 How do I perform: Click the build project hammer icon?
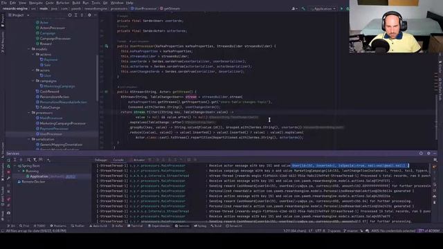303,9
